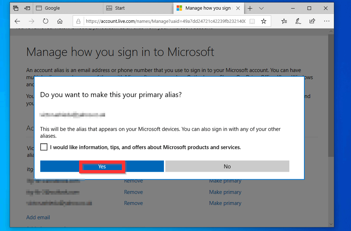The height and width of the screenshot is (231, 351).
Task: Click the Add email link
Action: click(38, 217)
